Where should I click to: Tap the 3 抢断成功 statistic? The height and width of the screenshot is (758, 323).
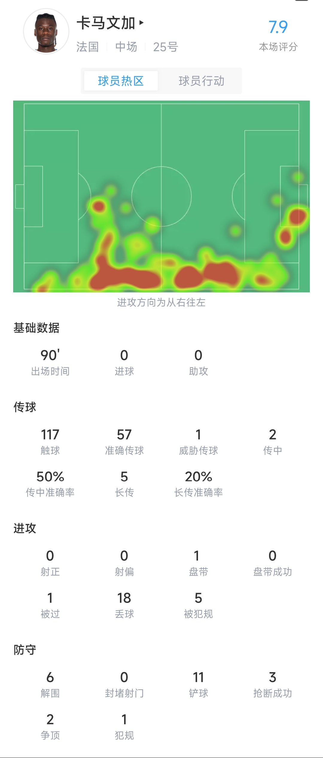pyautogui.click(x=272, y=684)
